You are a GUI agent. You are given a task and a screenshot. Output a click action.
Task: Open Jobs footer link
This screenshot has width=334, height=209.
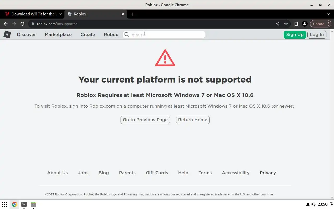tap(83, 173)
